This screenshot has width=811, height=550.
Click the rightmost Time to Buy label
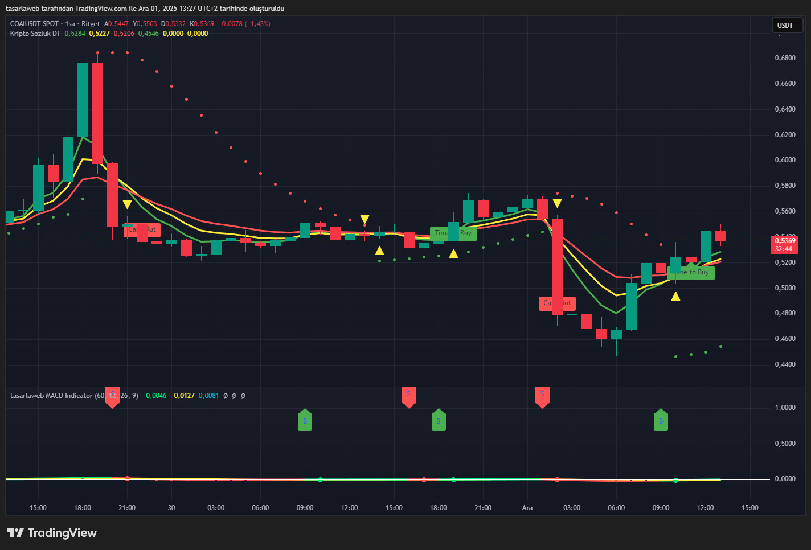pyautogui.click(x=691, y=273)
